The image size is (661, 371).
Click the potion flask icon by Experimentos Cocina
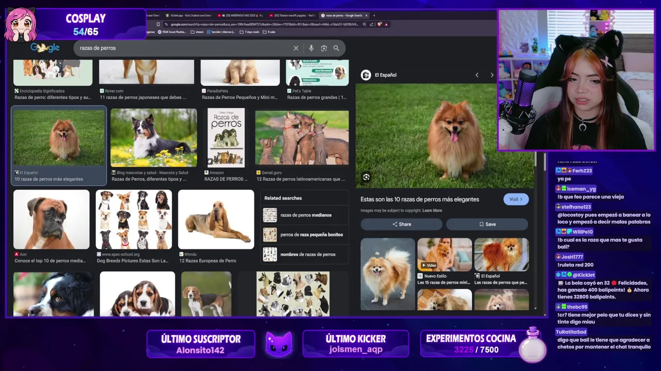point(532,344)
